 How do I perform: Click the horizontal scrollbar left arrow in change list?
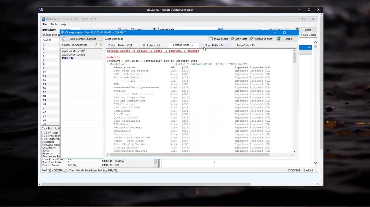click(x=108, y=155)
